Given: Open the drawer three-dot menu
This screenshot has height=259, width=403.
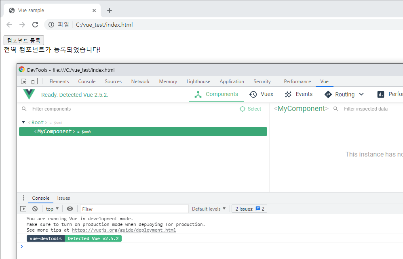Looking at the screenshot, I should point(23,198).
